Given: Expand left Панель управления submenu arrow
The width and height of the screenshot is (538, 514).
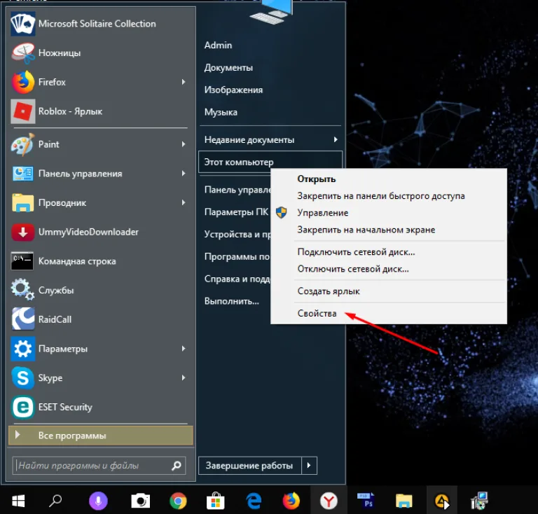Looking at the screenshot, I should 184,174.
